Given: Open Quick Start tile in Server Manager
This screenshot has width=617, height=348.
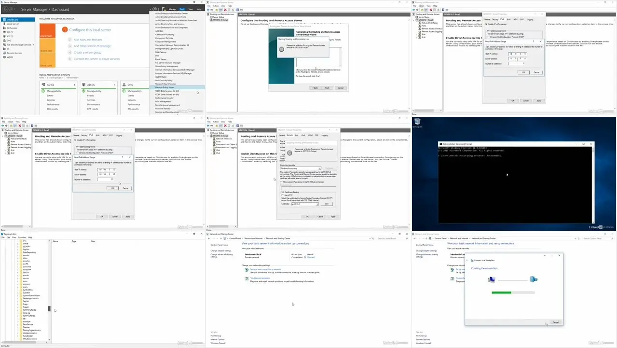Looking at the screenshot, I should (46, 30).
